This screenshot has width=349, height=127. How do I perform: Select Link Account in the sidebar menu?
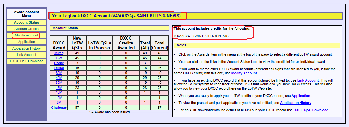(x=27, y=55)
